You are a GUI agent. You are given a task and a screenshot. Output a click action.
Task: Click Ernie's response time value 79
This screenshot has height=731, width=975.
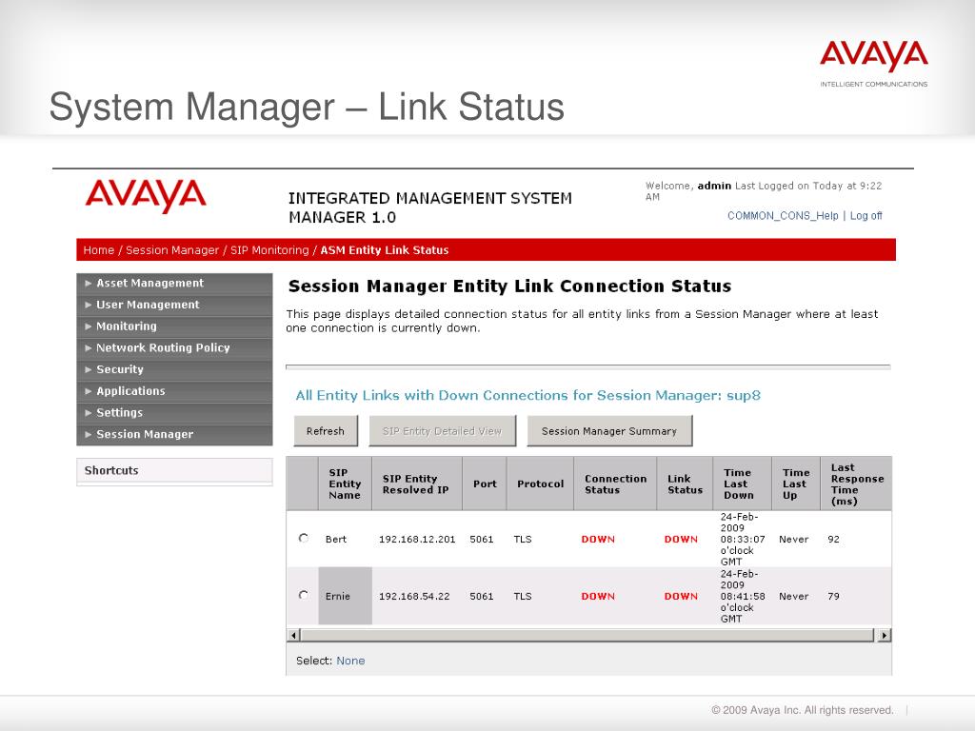833,596
